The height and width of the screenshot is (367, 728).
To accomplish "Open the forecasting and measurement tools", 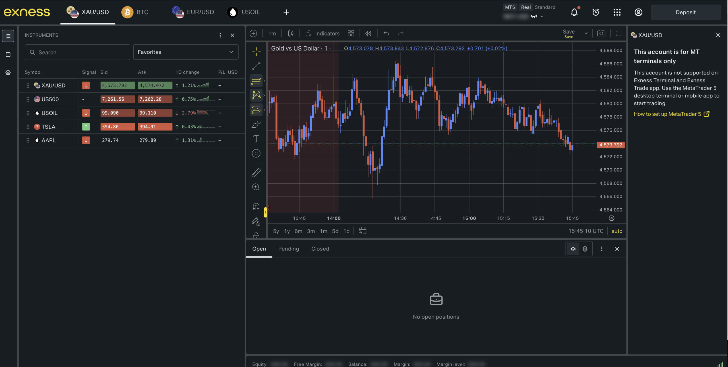I will point(256,110).
